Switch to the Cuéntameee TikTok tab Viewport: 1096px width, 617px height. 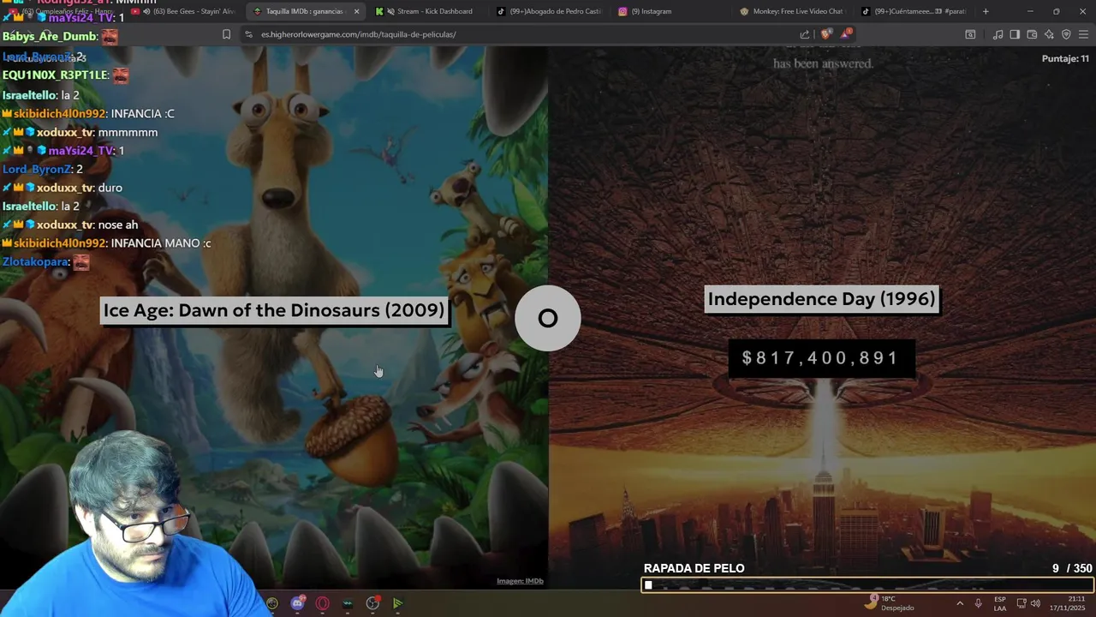(914, 11)
